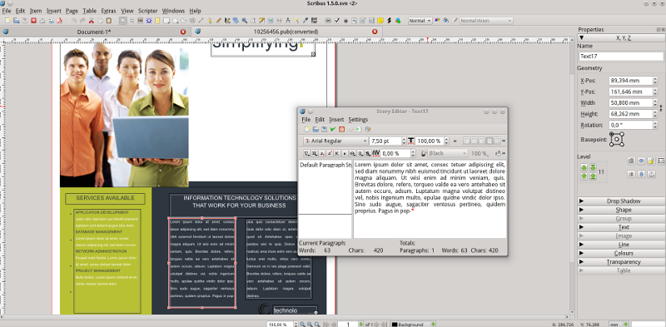The image size is (666, 327).
Task: Click the green checkmark update icon in Story Editor
Action: [x=333, y=129]
